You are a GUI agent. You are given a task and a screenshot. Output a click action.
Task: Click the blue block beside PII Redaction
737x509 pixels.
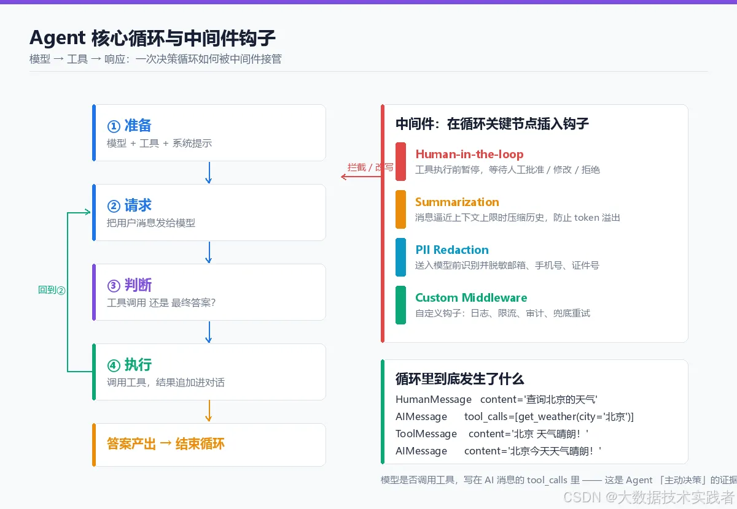(400, 258)
